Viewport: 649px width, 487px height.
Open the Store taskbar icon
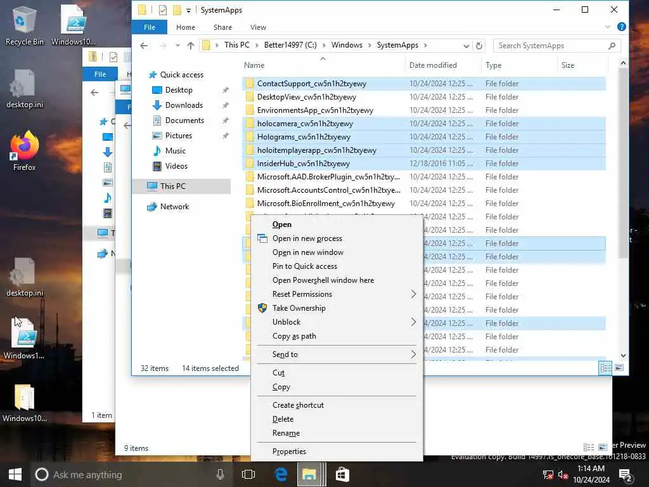coord(342,474)
